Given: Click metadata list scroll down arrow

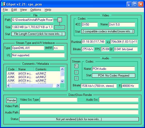Looking at the screenshot, I should (x=62, y=81).
